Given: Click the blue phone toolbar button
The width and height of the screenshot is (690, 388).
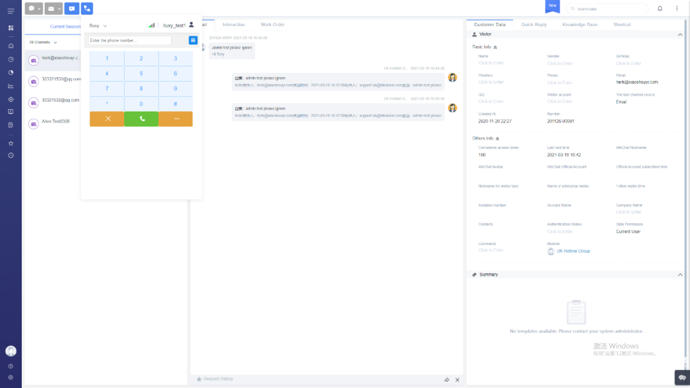Looking at the screenshot, I should click(87, 8).
